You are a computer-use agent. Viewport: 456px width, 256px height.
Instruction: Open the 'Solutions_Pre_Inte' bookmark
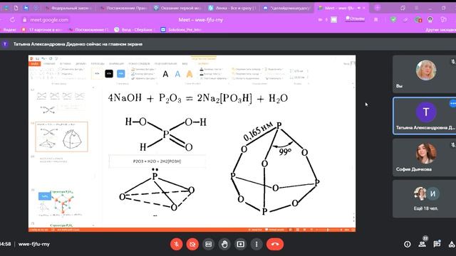(181, 30)
